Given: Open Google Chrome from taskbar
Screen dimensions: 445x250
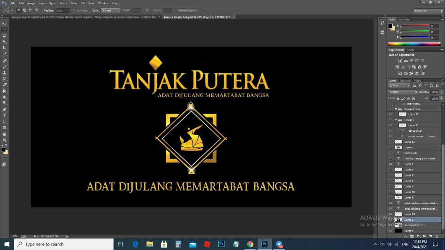Looking at the screenshot, I should pos(250,244).
